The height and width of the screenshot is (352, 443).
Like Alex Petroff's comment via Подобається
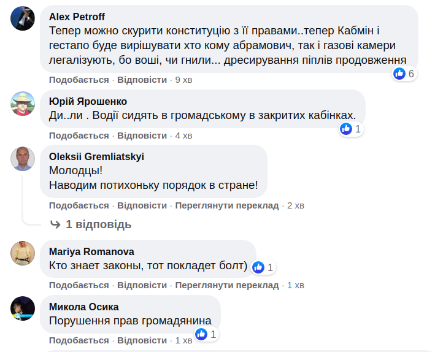pos(79,80)
